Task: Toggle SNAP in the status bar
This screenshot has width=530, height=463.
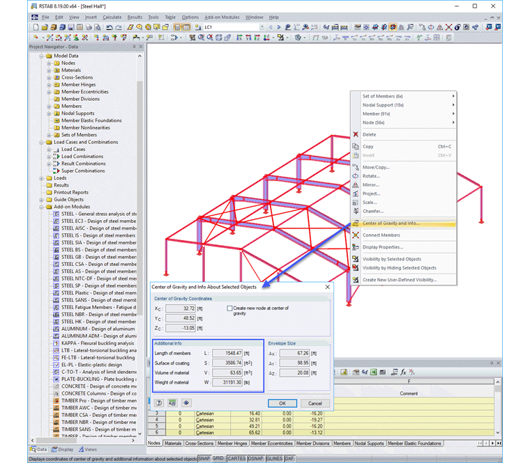Action: [x=204, y=459]
